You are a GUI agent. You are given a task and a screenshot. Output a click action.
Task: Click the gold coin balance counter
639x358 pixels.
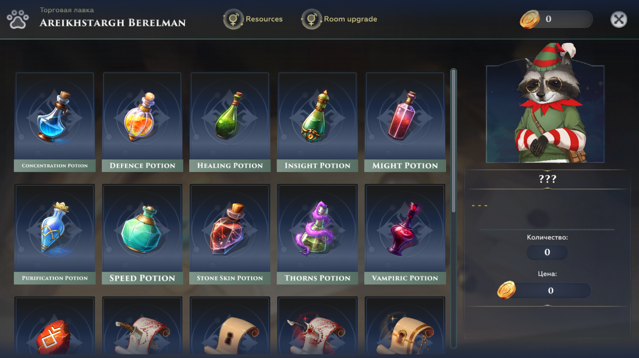[556, 19]
